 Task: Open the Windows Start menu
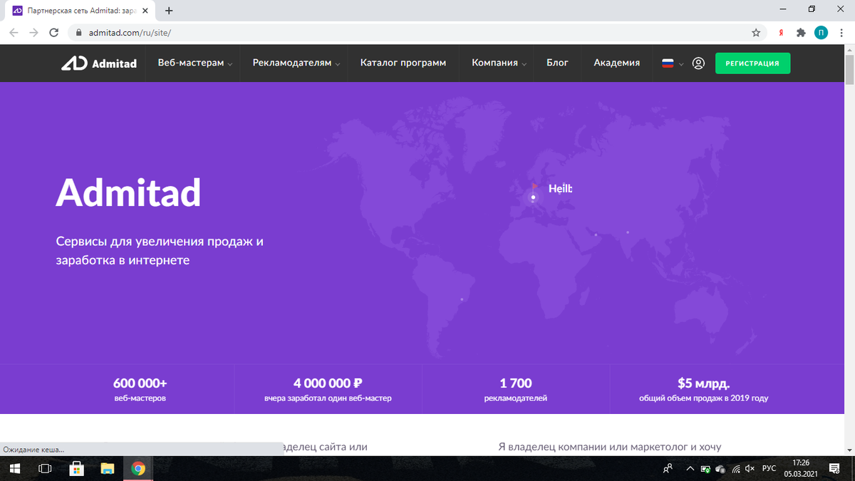pos(14,468)
